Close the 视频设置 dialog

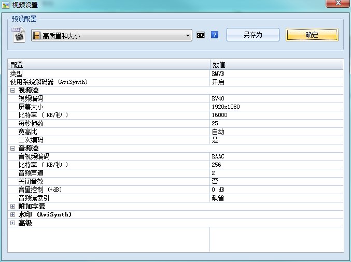[x=338, y=3]
